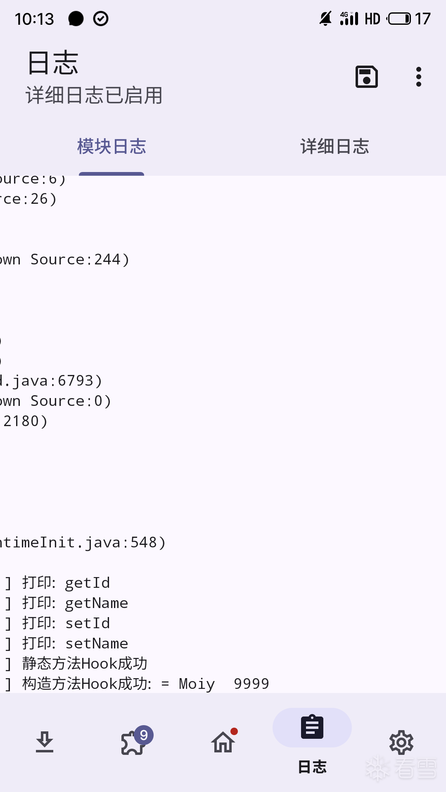This screenshot has height=792, width=446.
Task: Tap the modules badge showing 9
Action: (144, 735)
